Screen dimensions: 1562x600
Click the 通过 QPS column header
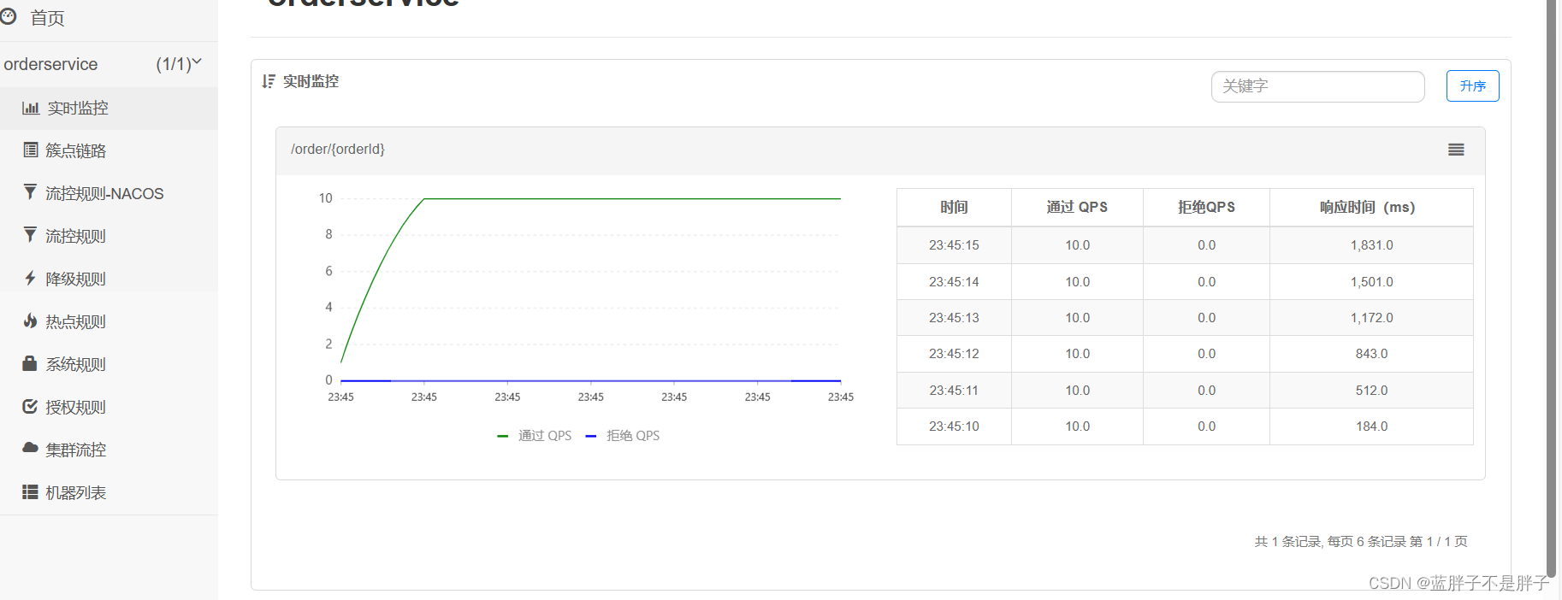point(1077,207)
